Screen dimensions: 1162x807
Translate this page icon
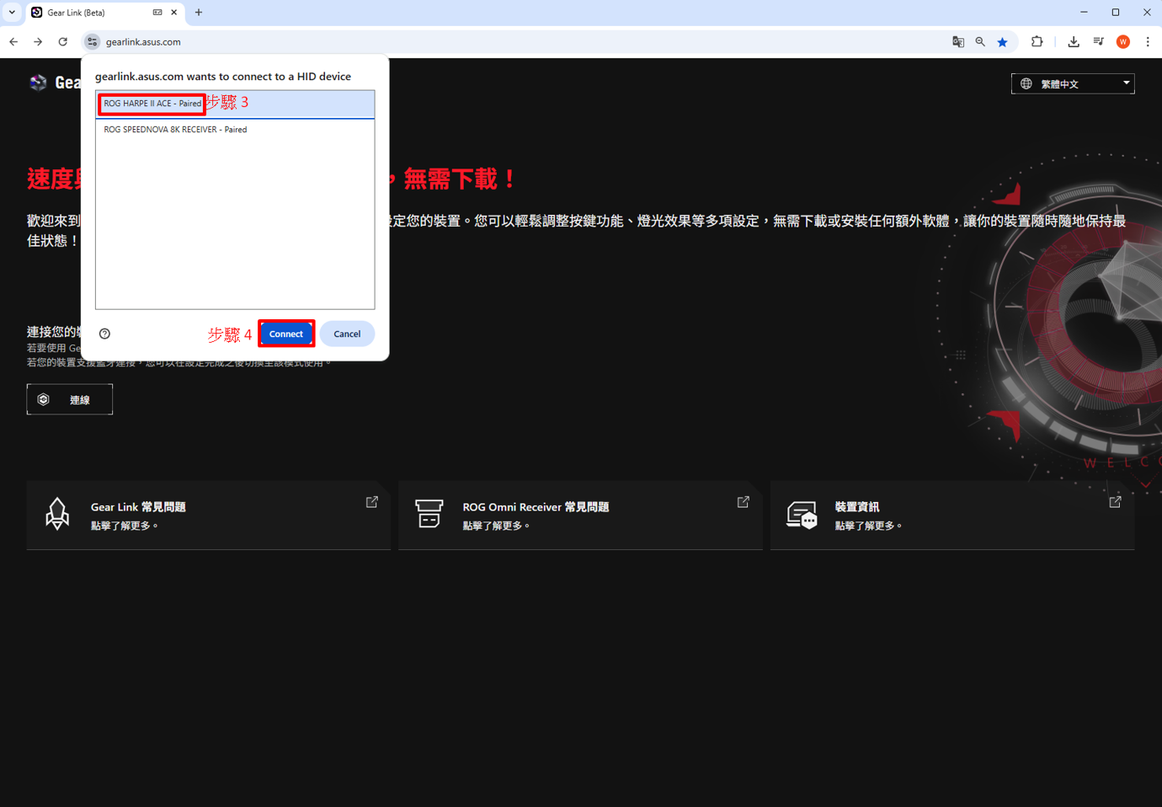pyautogui.click(x=958, y=41)
